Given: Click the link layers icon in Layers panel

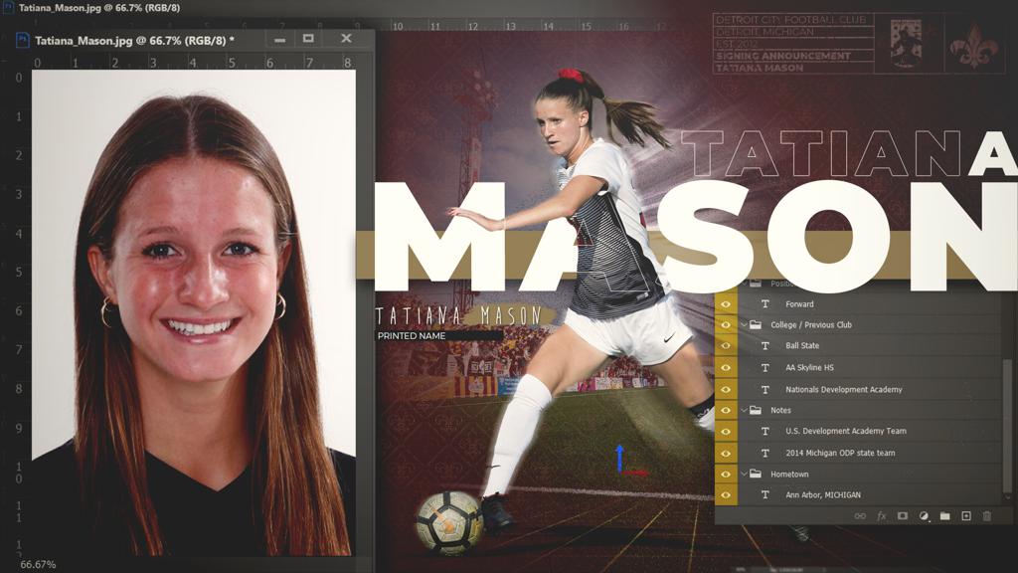Looking at the screenshot, I should coord(860,516).
